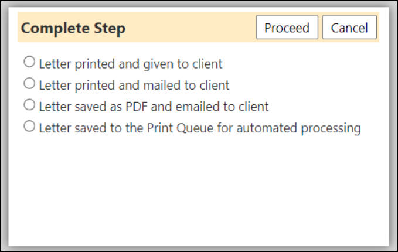Click the 'Letter saved to the Print Queue' label
Image resolution: width=398 pixels, height=252 pixels.
pos(200,128)
